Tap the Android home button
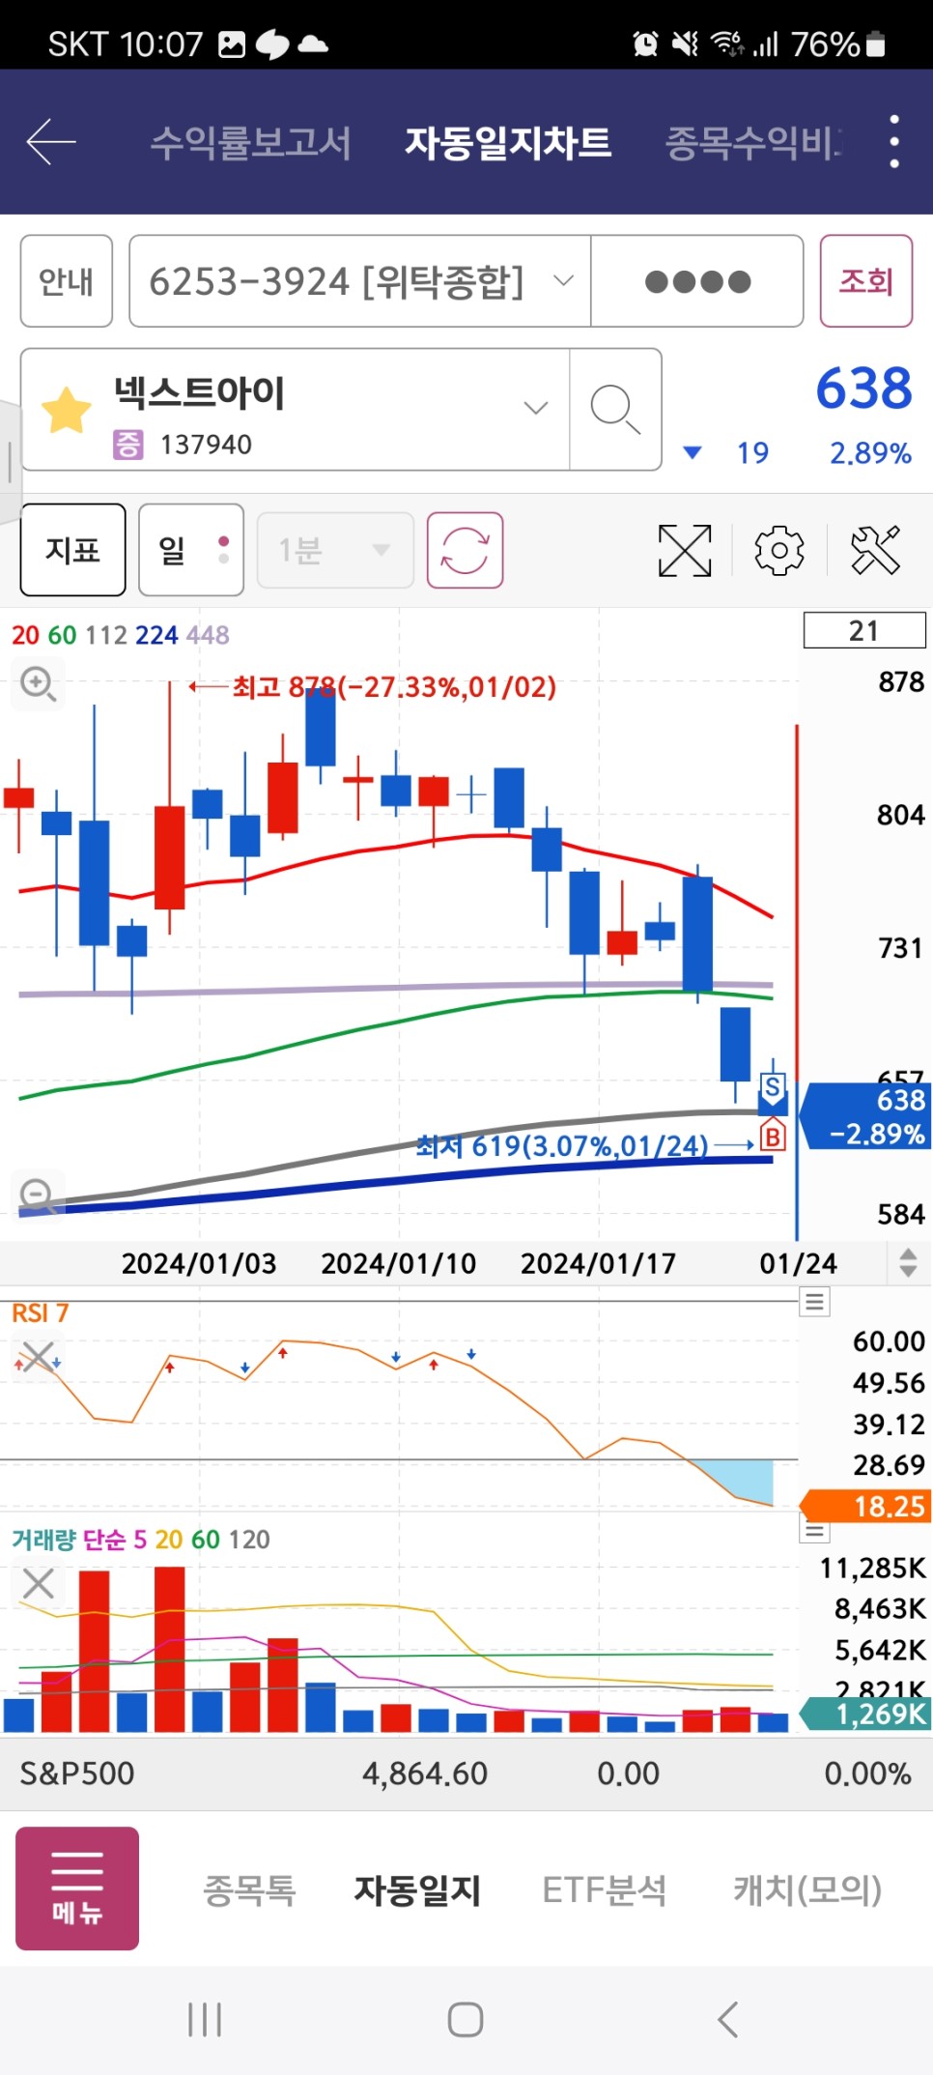933x2075 pixels. tap(466, 2020)
